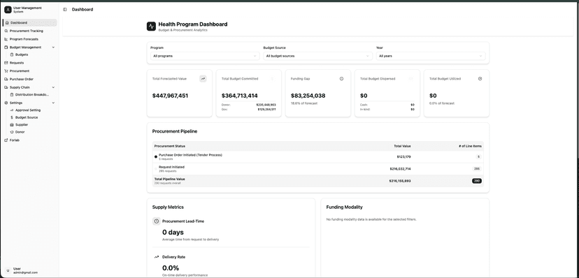Viewport: 579px width, 278px height.
Task: Click the $216,032,714 table value
Action: [400, 169]
